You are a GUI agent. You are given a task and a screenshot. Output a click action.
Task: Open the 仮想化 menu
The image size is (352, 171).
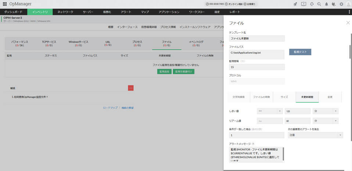107,12
